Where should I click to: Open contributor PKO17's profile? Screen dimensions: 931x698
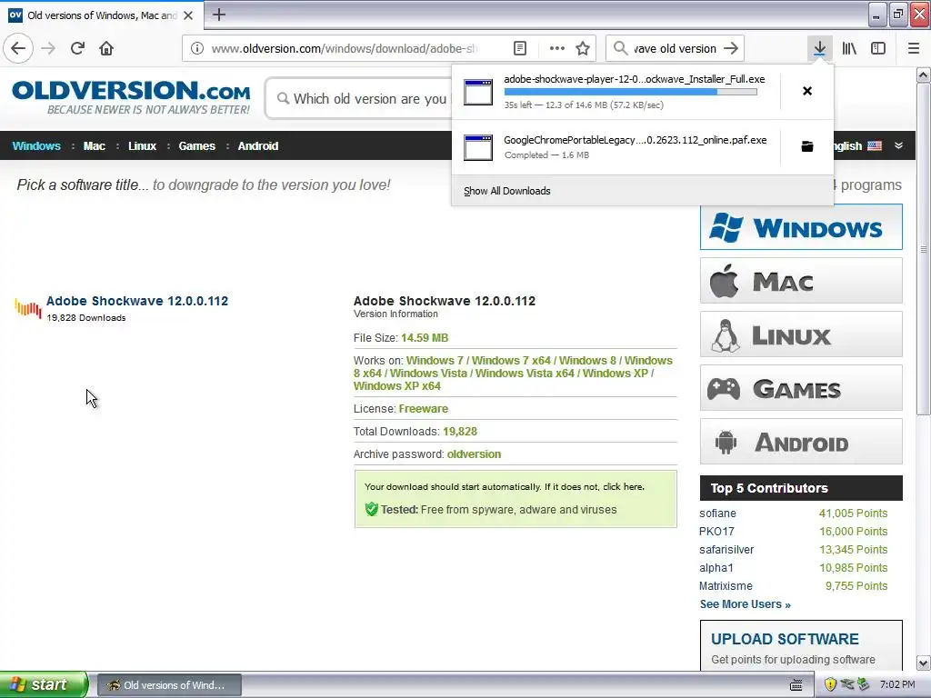tap(716, 531)
